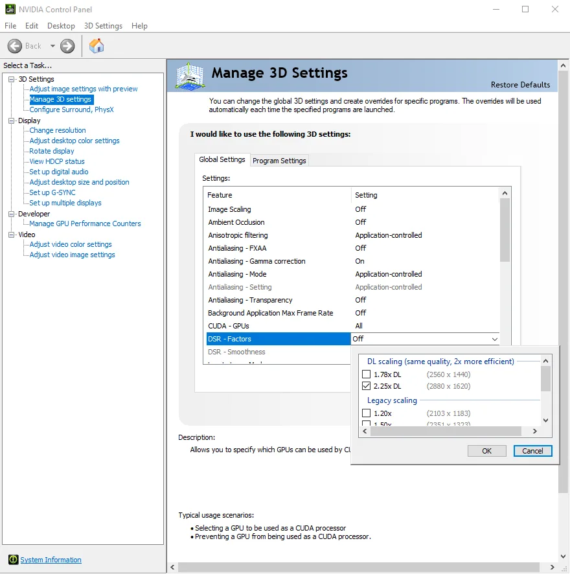Open Adjust video color settings
Viewport: 570px width, 574px height.
coord(71,244)
